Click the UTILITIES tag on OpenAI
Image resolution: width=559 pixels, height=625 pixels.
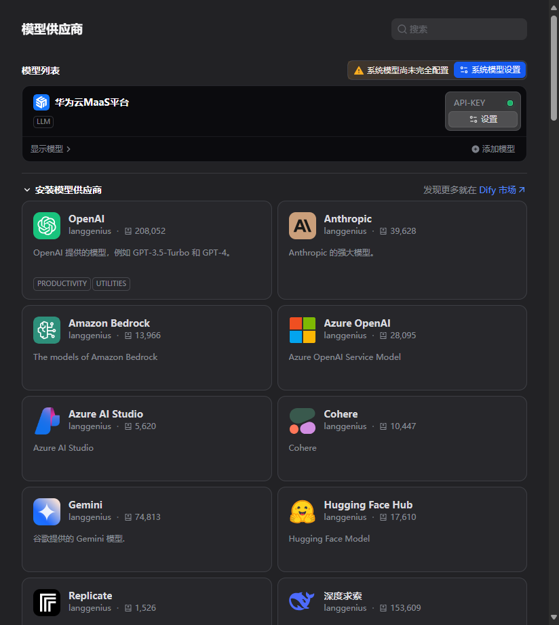click(x=111, y=284)
